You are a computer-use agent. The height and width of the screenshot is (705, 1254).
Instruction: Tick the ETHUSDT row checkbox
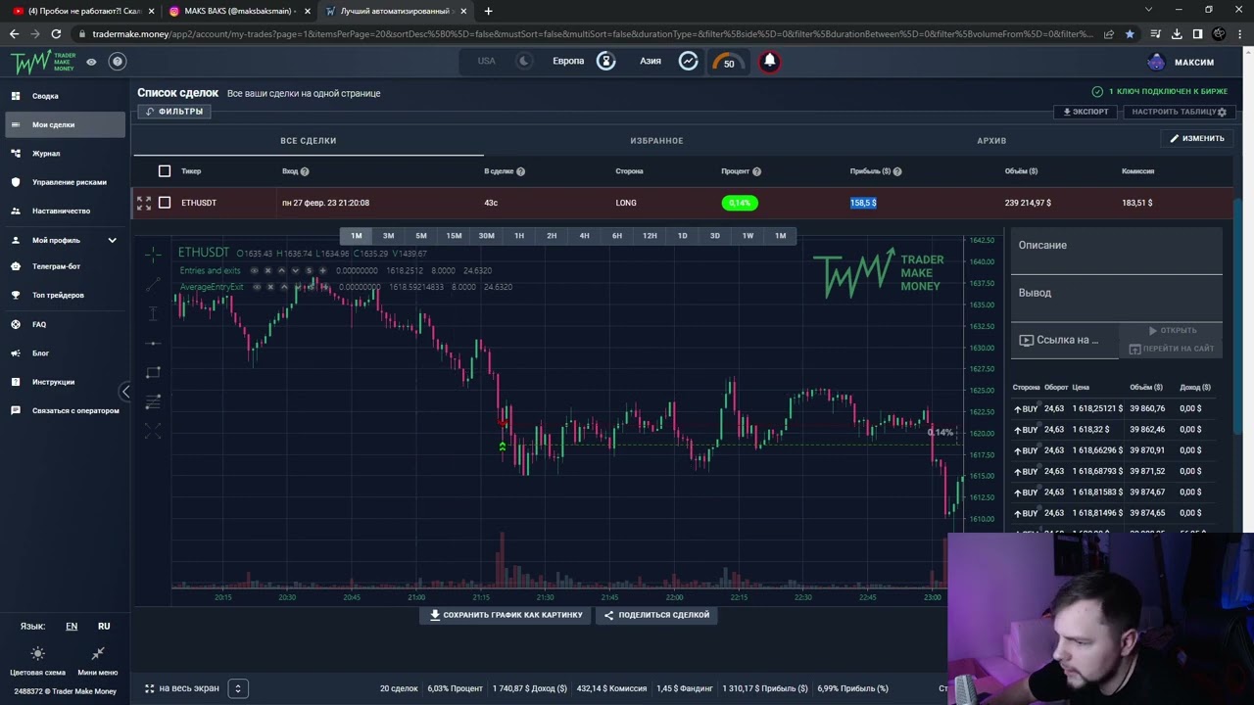click(165, 203)
